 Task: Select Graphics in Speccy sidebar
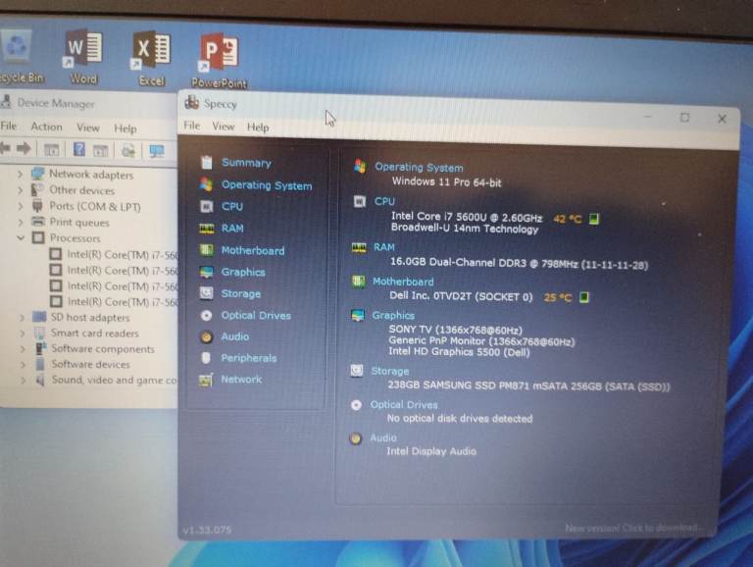(243, 272)
